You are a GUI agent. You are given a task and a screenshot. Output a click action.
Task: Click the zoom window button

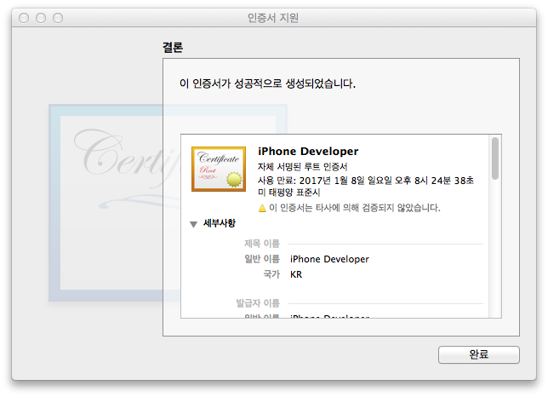[x=58, y=18]
